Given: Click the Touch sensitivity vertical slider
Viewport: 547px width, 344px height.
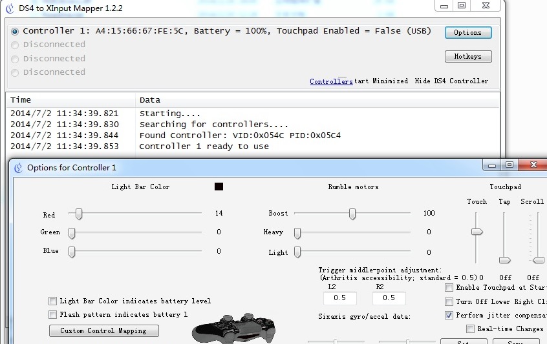Looking at the screenshot, I should [x=477, y=232].
